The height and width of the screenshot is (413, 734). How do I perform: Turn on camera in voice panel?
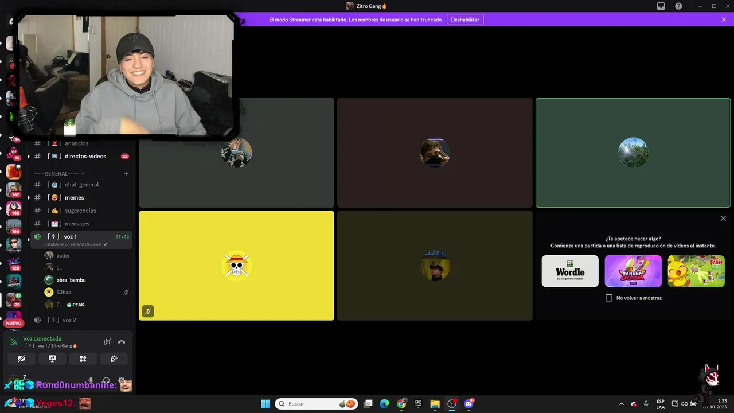[x=22, y=359]
